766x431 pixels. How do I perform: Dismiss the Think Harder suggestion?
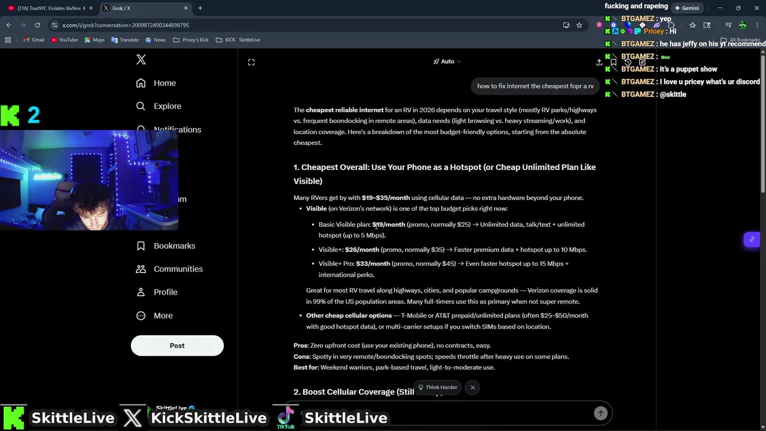(x=473, y=387)
